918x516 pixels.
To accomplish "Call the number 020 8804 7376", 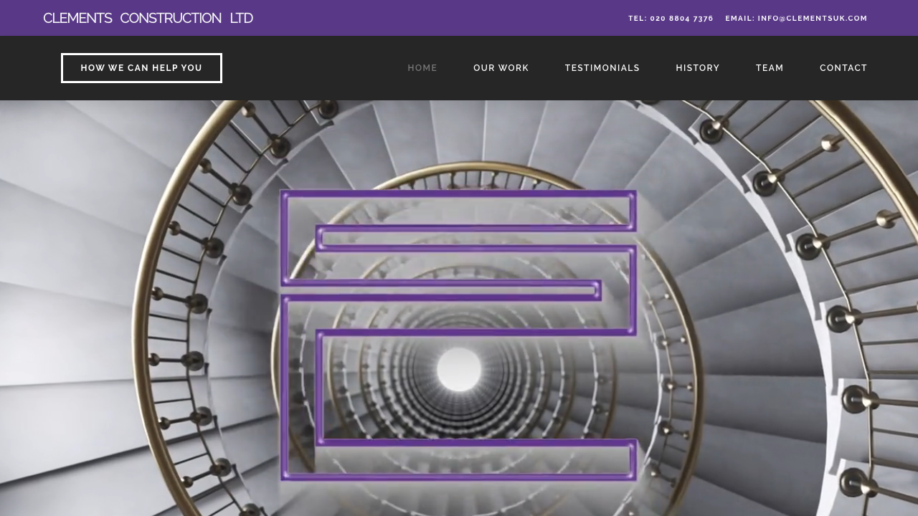I will (x=671, y=17).
